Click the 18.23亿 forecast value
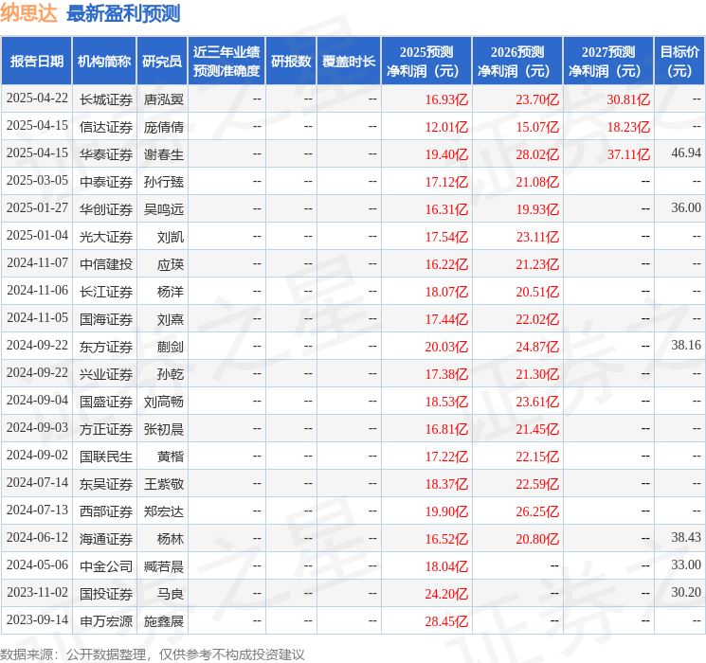The width and height of the screenshot is (706, 663). tap(628, 127)
